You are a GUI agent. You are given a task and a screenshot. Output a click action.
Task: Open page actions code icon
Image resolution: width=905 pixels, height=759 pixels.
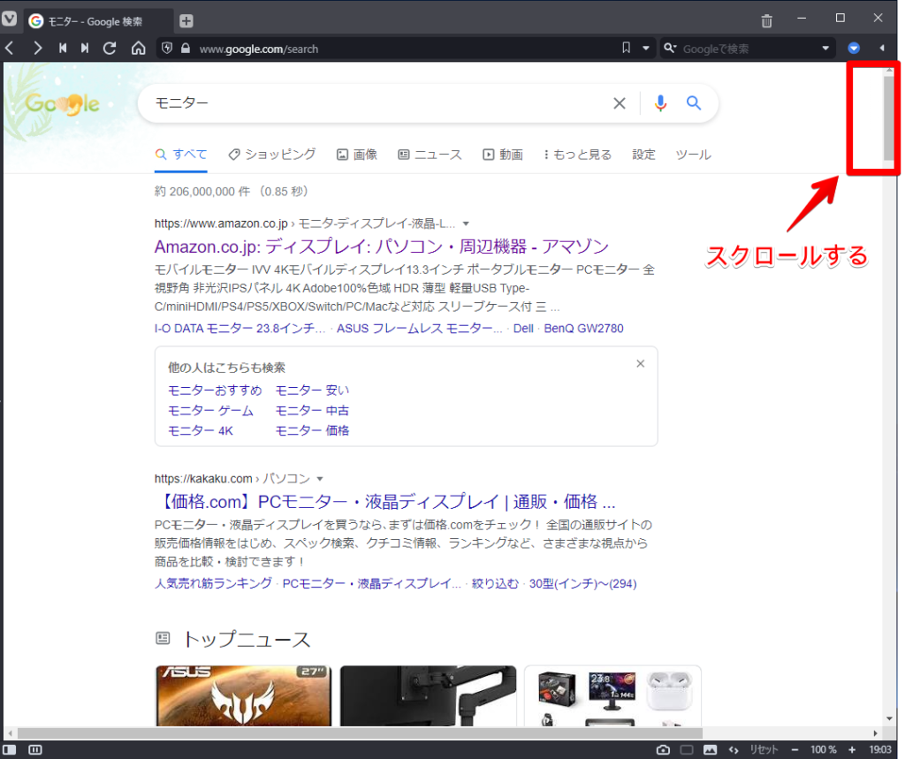pos(734,750)
